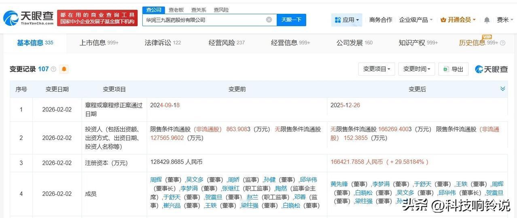The height and width of the screenshot is (218, 517).
Task: Expand the 企业级产品 menu
Action: pyautogui.click(x=416, y=20)
